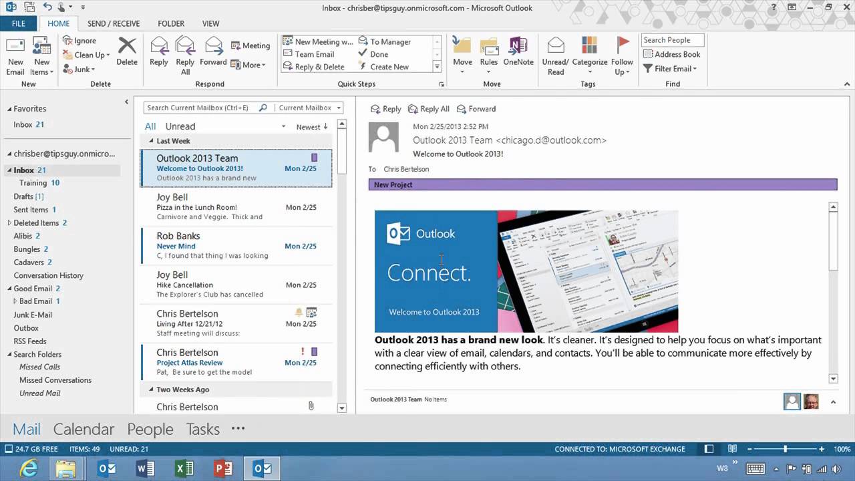The image size is (855, 481).
Task: Create a new Meeting reply
Action: click(250, 45)
